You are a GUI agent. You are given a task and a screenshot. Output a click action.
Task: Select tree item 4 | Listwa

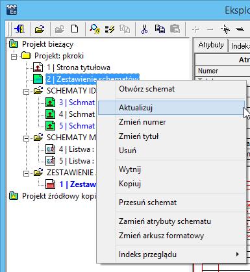(x=77, y=149)
